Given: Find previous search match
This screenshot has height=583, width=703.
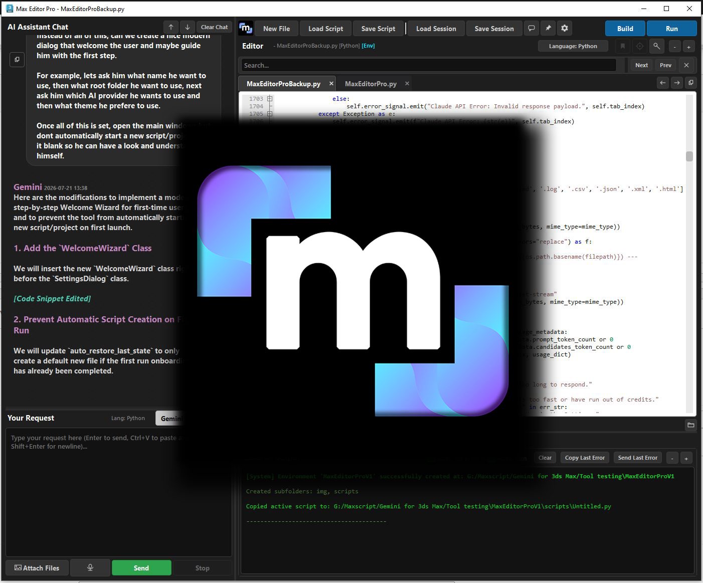Looking at the screenshot, I should [665, 65].
